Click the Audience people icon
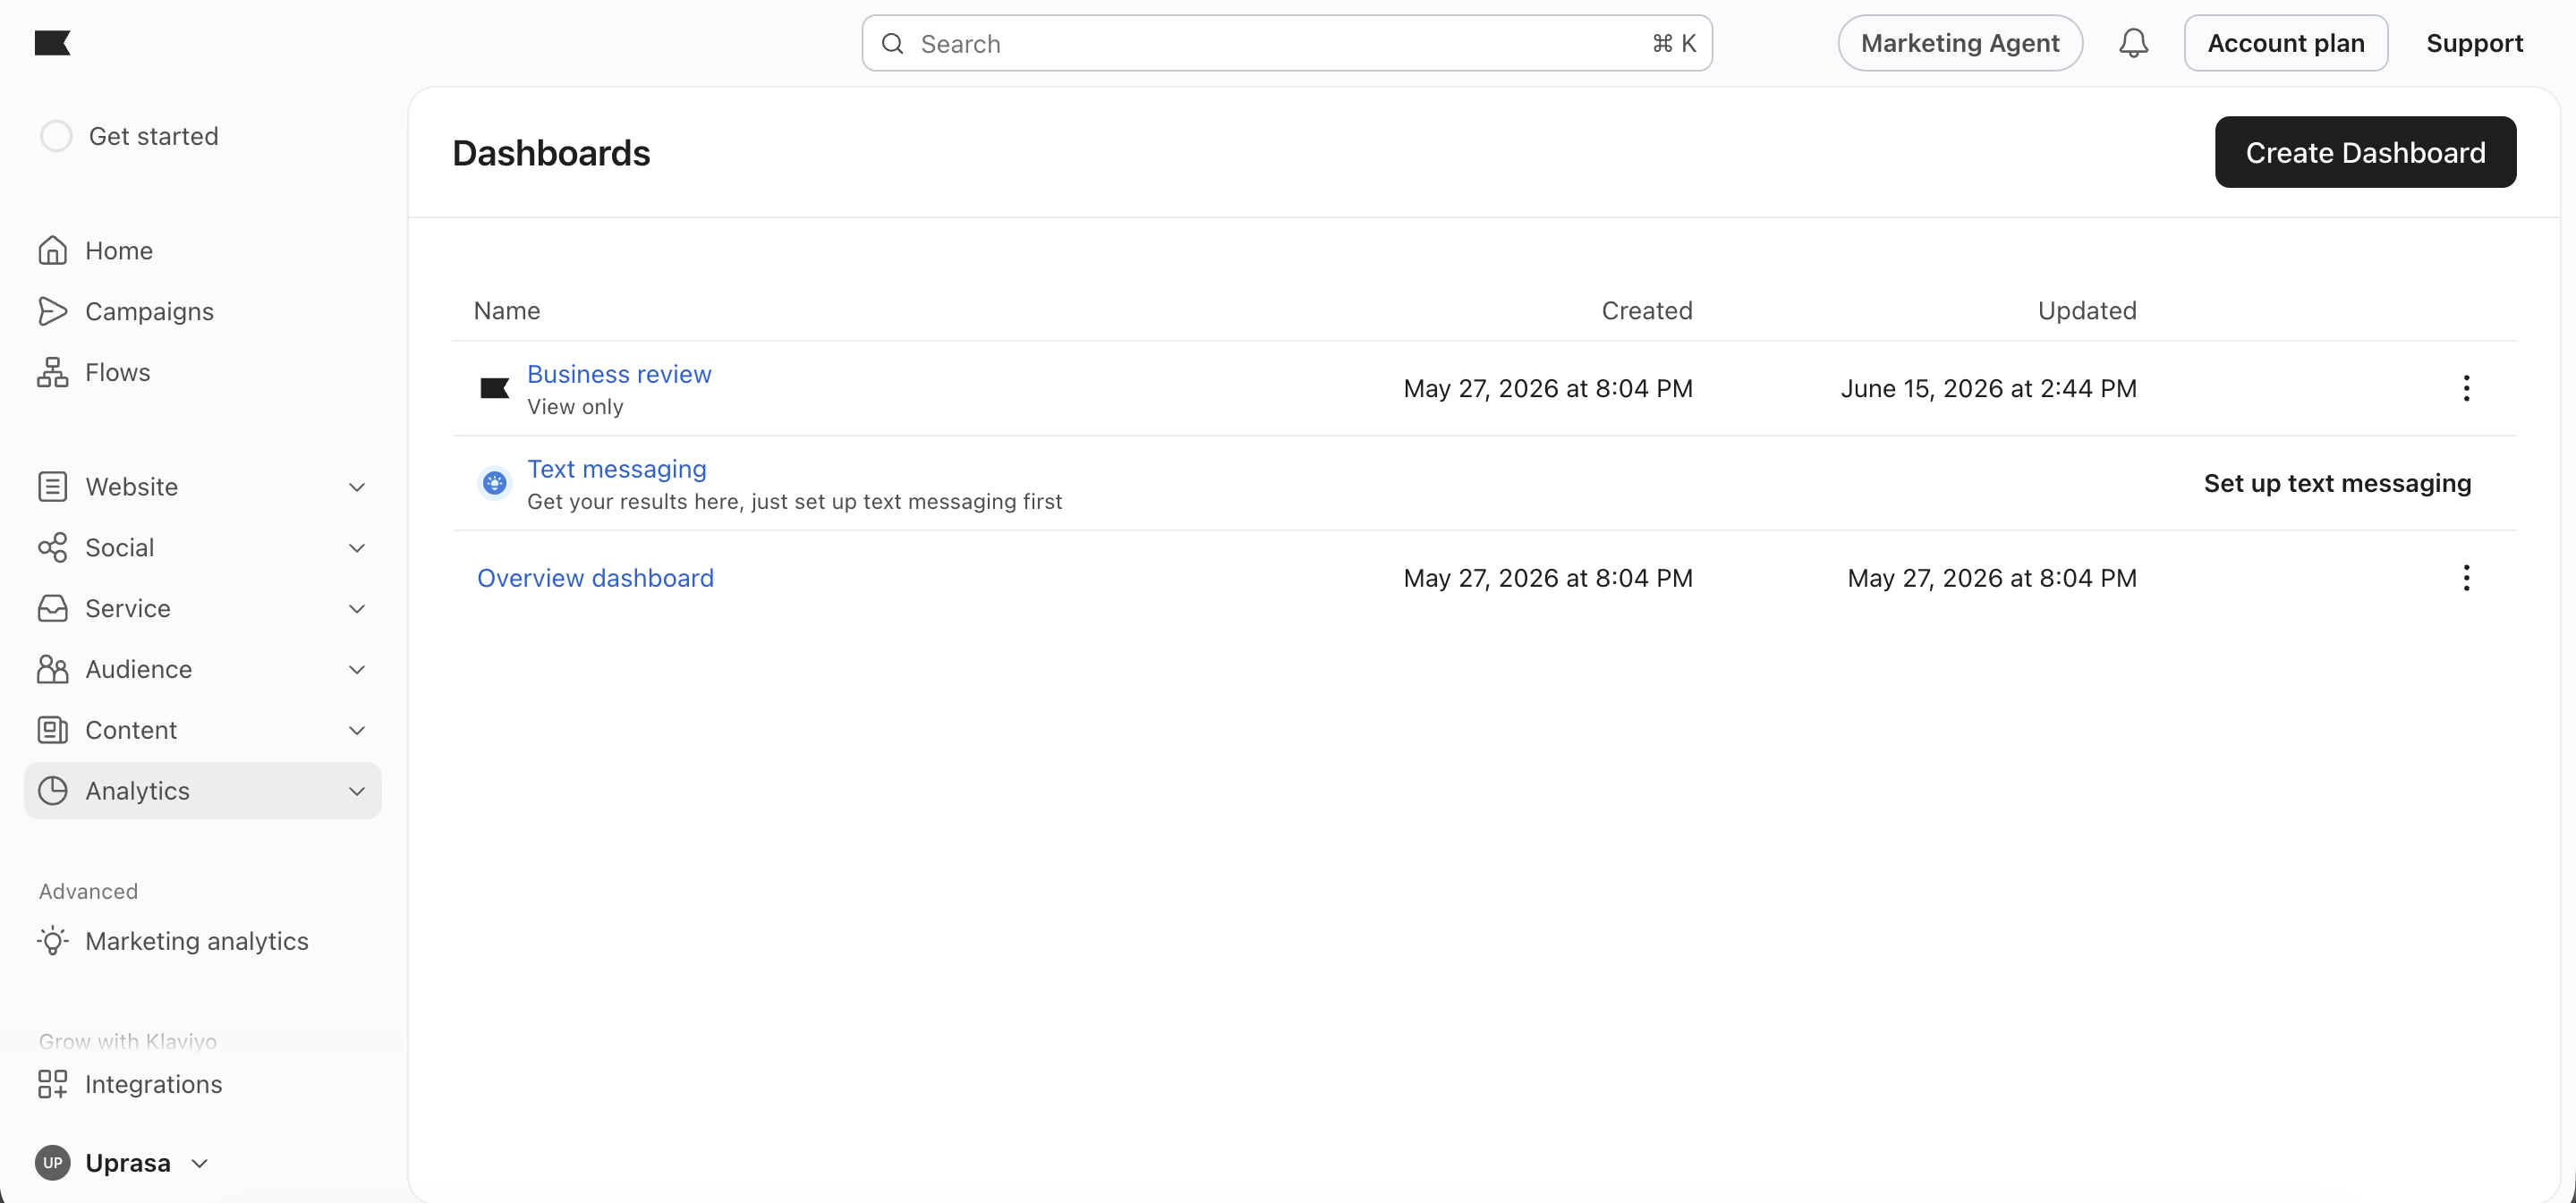This screenshot has height=1203, width=2576. coord(52,670)
